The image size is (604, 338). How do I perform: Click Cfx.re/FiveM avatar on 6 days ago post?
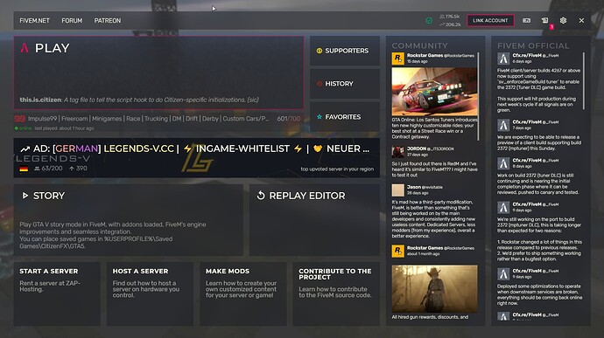coord(503,59)
